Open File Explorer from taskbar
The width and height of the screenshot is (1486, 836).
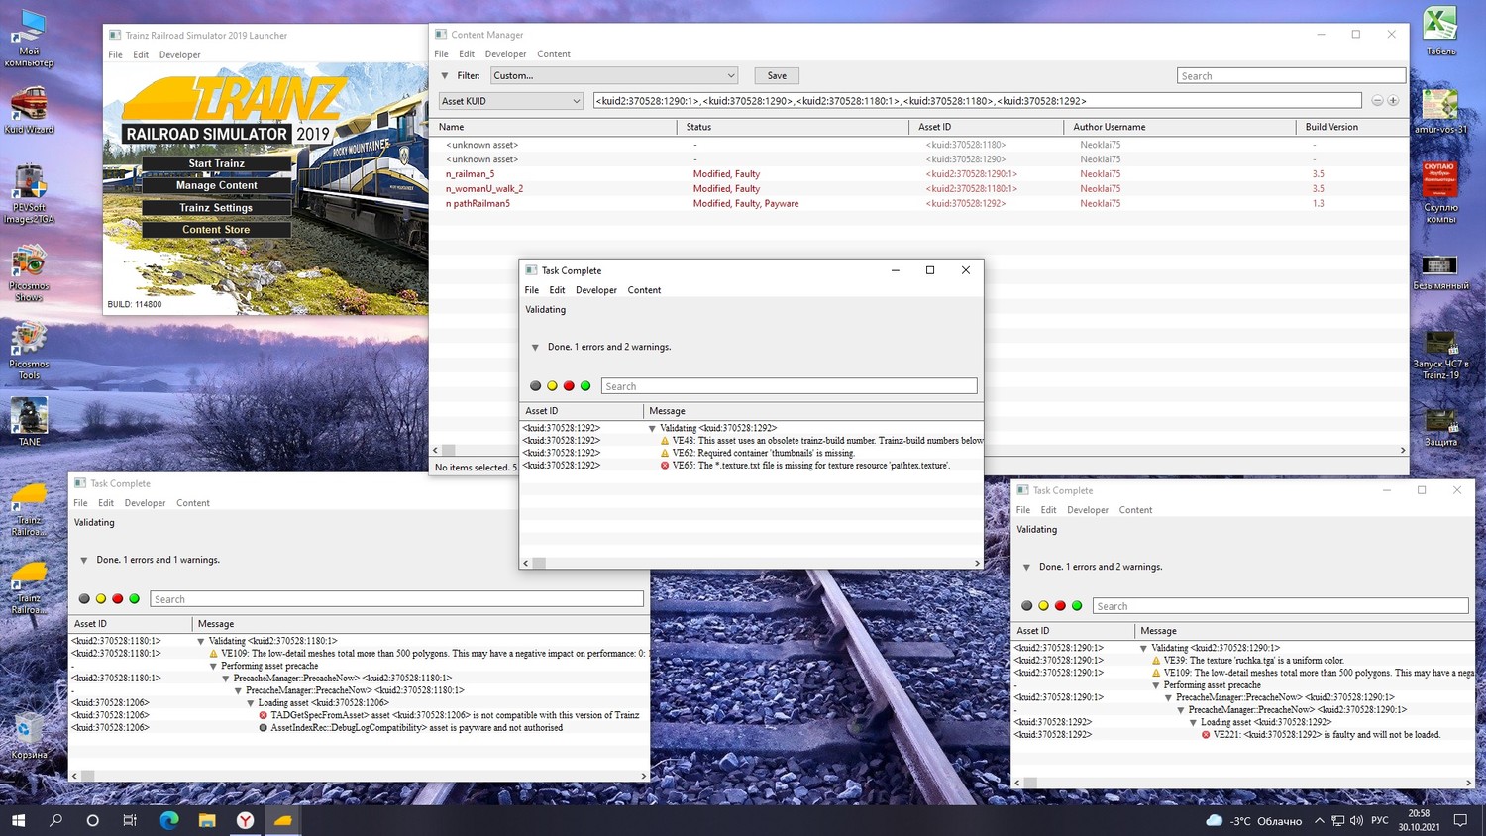[206, 820]
